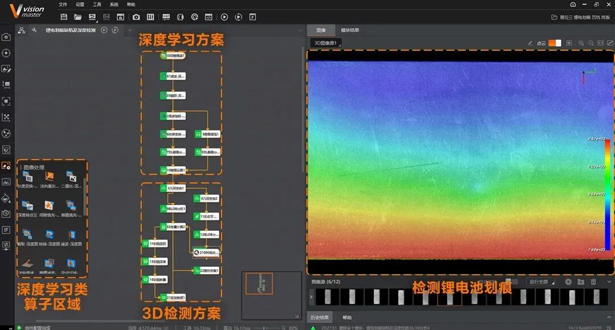Toggle the switch left of 运行全部
This screenshot has width=615, height=330.
pos(511,282)
